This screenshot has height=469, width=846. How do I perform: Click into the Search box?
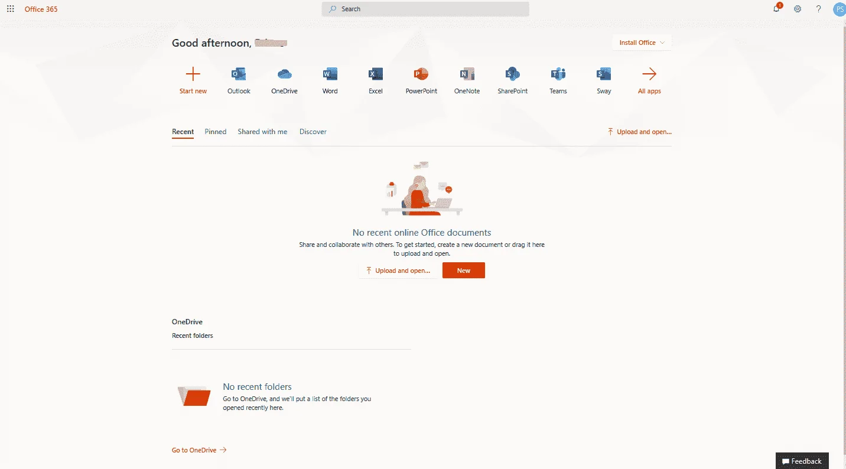[425, 9]
